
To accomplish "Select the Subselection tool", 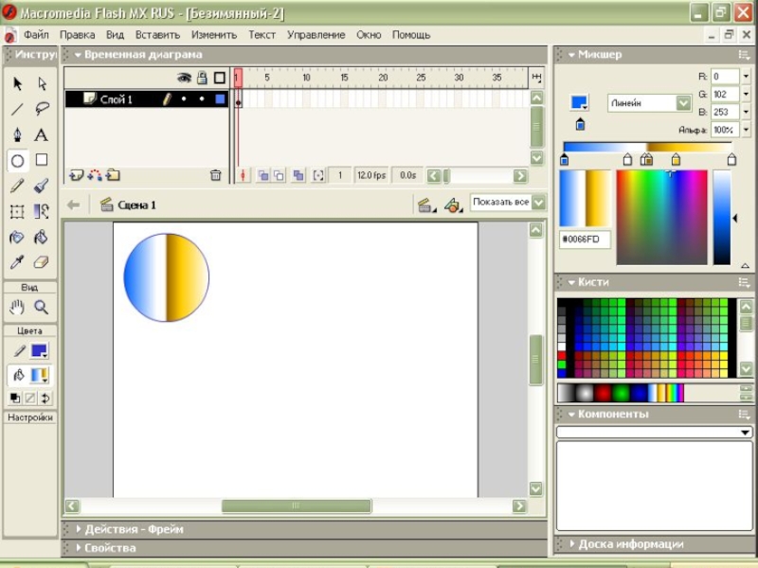I will coord(42,83).
